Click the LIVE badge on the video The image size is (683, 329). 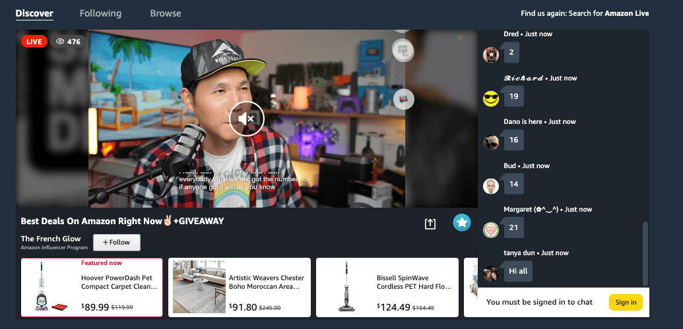point(34,42)
